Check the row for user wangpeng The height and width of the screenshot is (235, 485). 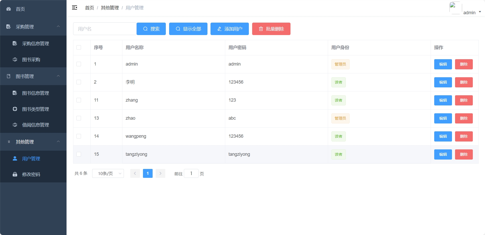point(79,136)
